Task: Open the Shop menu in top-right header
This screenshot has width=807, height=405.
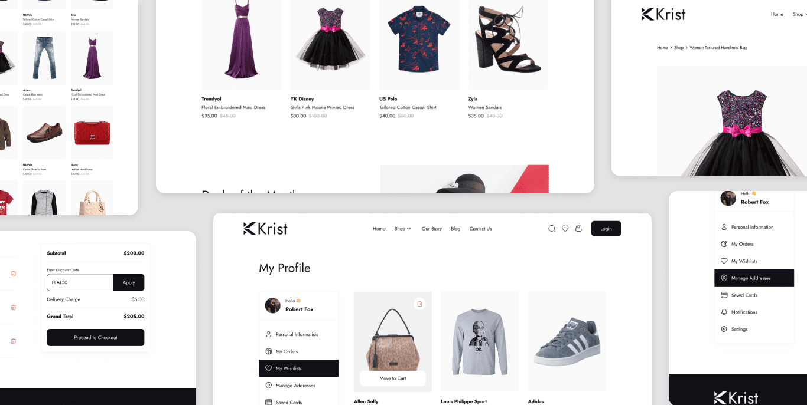Action: tap(799, 14)
